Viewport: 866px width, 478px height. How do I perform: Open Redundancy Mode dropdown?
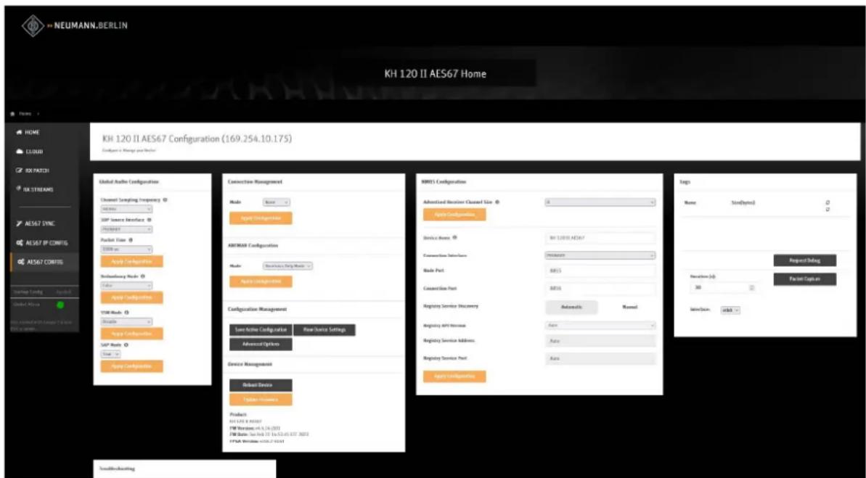pyautogui.click(x=126, y=285)
